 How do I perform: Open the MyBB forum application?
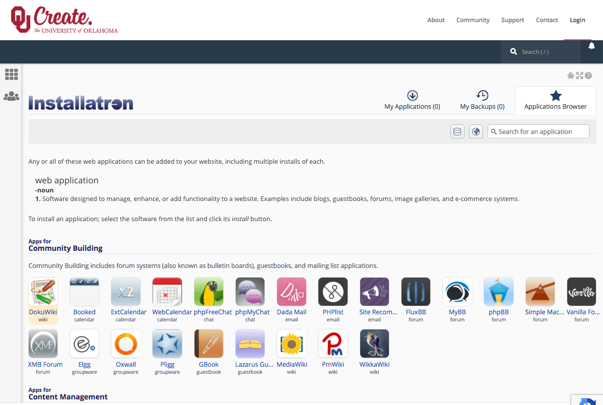click(457, 292)
